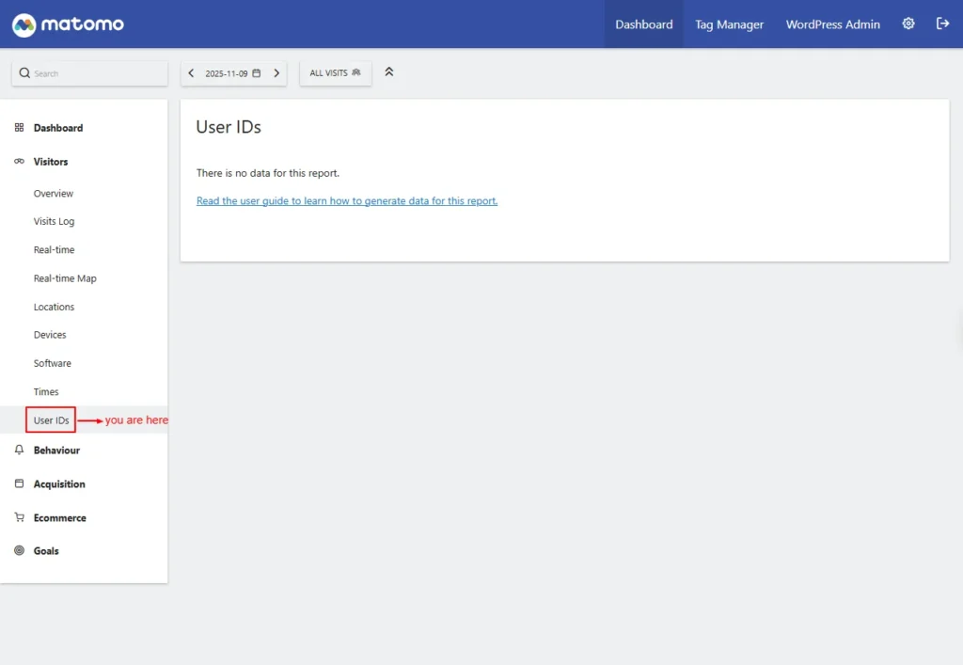Open the Dashboard tab in top bar
963x665 pixels.
(643, 24)
